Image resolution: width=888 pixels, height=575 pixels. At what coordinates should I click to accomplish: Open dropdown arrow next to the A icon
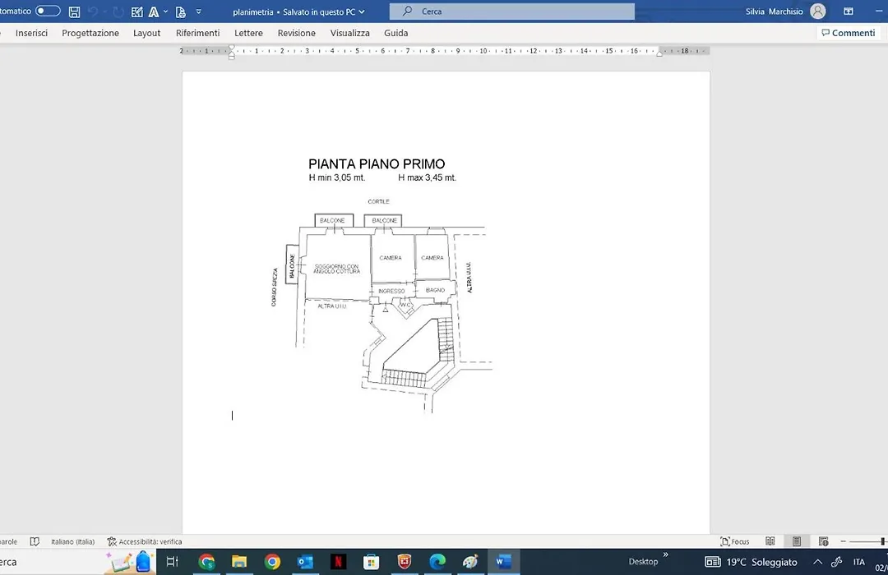pos(165,11)
